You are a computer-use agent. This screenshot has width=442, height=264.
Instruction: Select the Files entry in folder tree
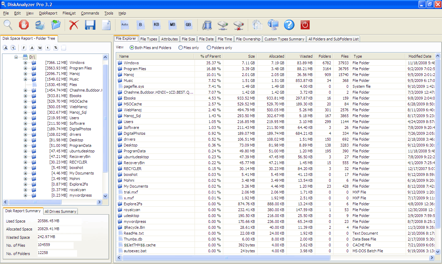[73, 85]
